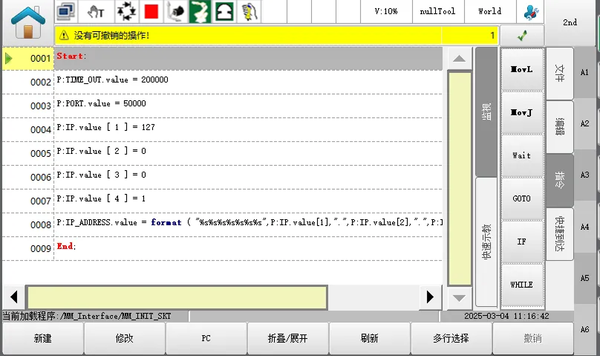Click the horizontal scroll left arrow
The height and width of the screenshot is (356, 600).
point(14,297)
